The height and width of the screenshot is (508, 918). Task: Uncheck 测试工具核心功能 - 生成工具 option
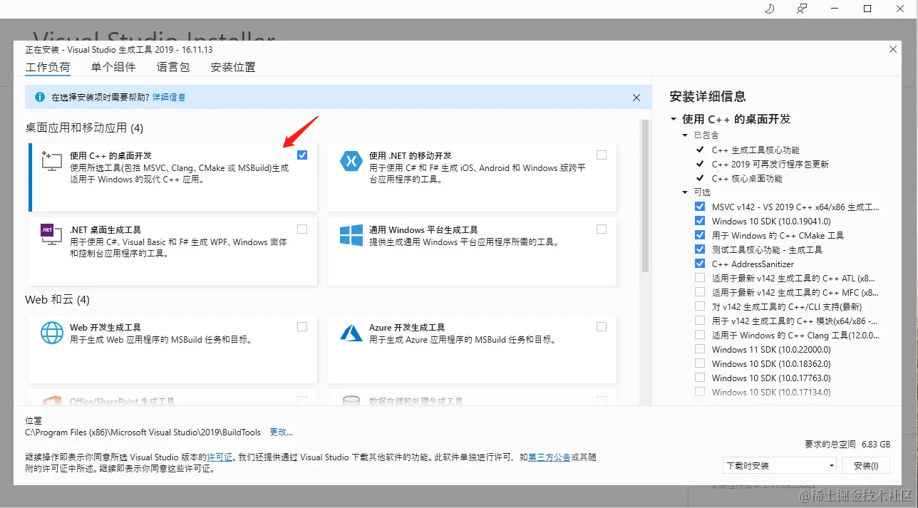tap(699, 249)
